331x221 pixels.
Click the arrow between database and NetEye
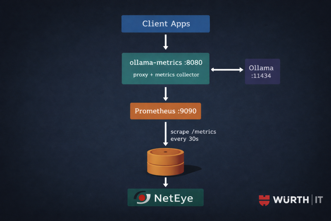tap(165, 182)
